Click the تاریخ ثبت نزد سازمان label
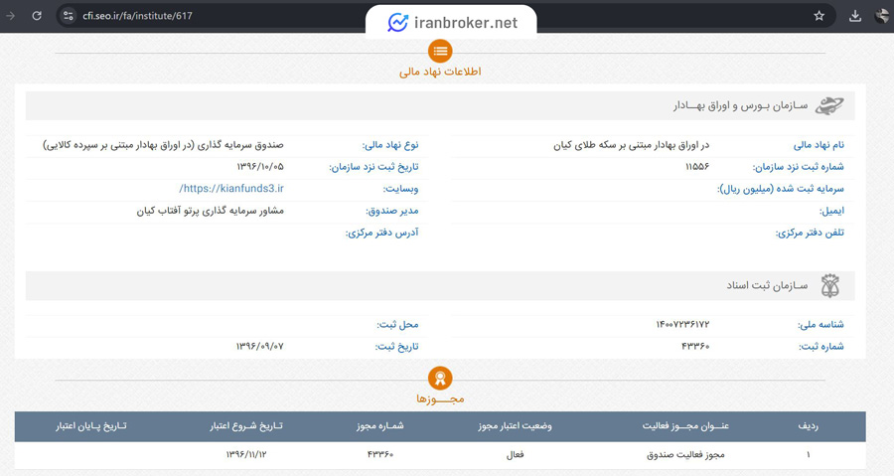This screenshot has height=476, width=894. pos(373,167)
